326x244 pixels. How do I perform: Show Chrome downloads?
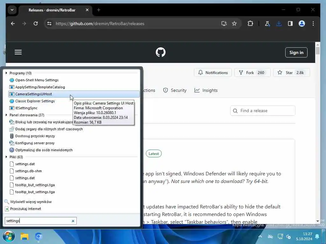[279, 24]
